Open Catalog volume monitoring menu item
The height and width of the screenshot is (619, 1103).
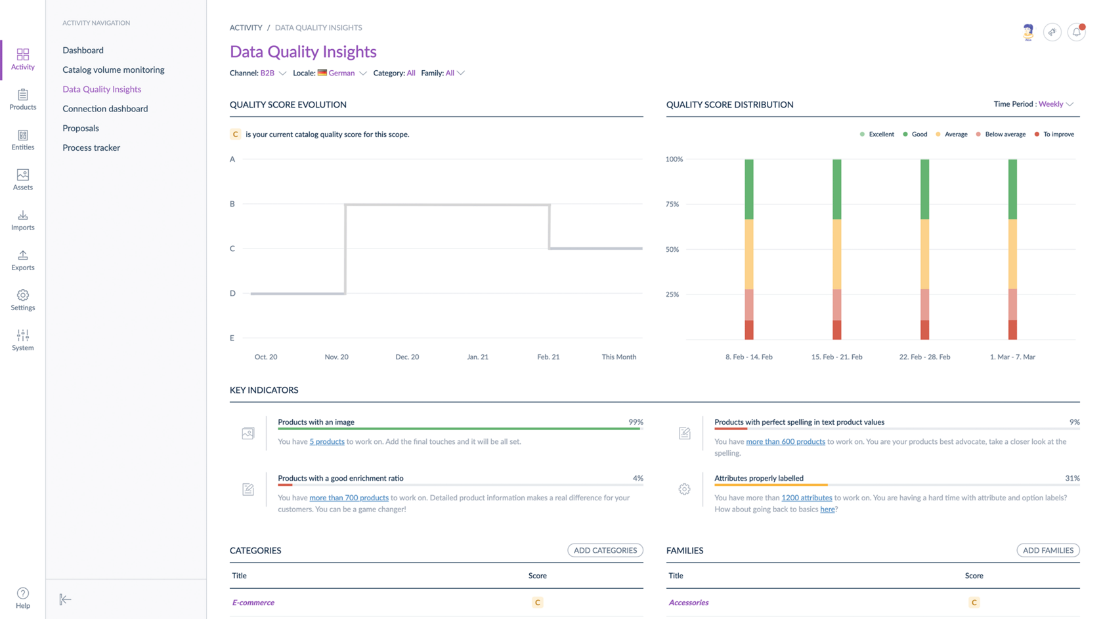(x=114, y=70)
